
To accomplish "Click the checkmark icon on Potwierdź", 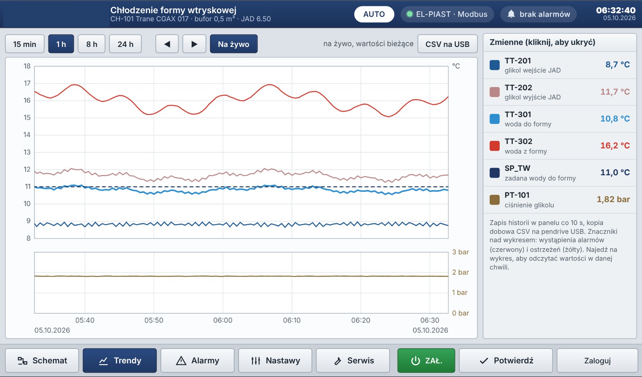I will point(484,361).
